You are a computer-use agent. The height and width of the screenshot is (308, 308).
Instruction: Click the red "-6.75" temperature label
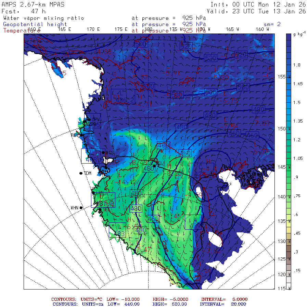coord(229,101)
